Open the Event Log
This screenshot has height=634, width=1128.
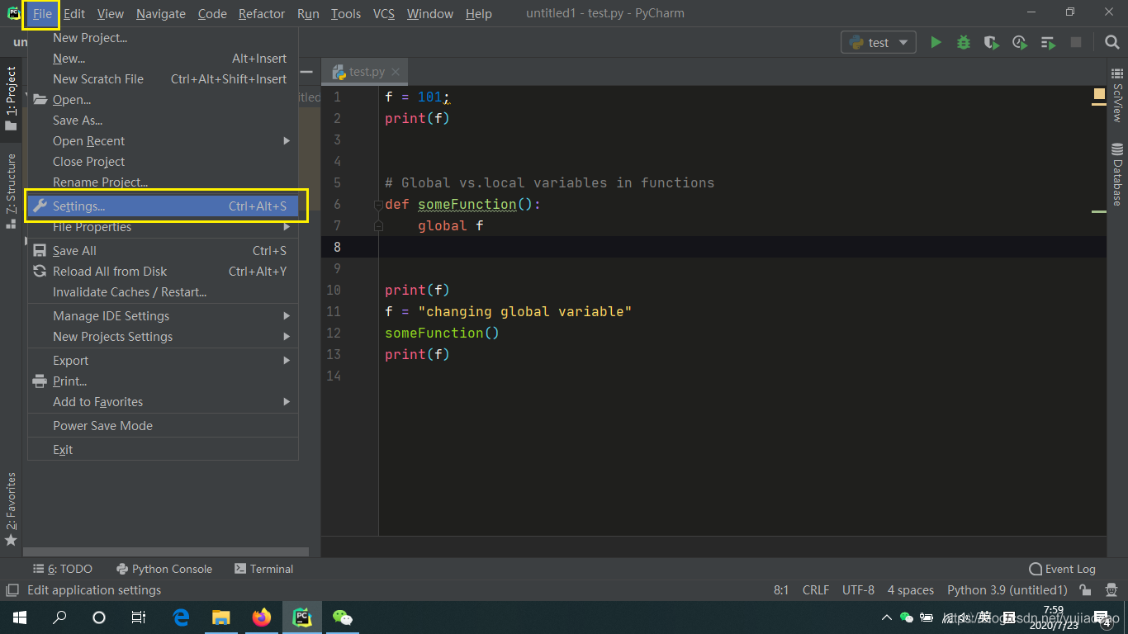tap(1062, 569)
